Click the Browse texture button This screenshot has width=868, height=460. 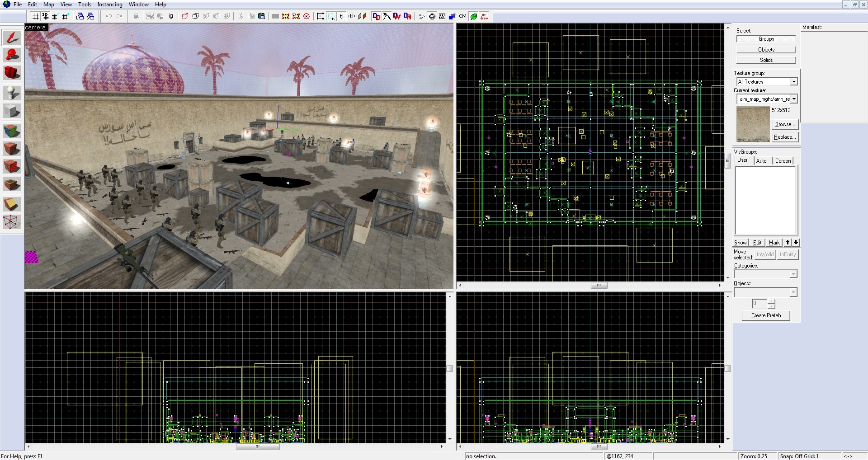coord(784,124)
